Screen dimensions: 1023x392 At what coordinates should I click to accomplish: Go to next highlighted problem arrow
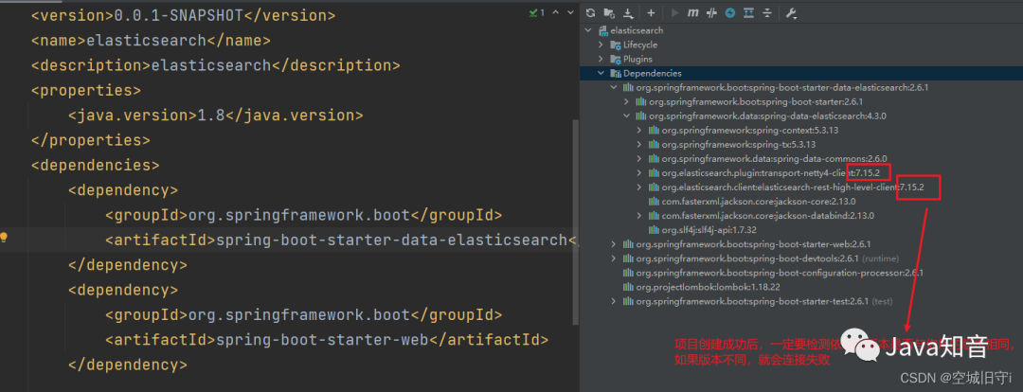(x=569, y=12)
